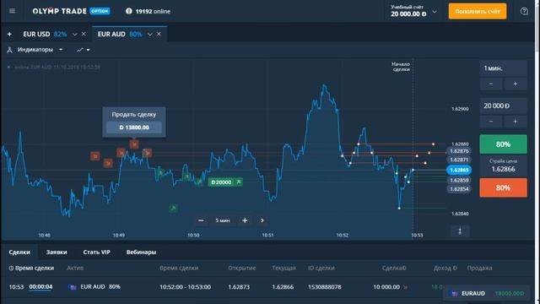Viewport: 540px width, 304px height.
Task: Click the Доход column header
Action: pos(445,268)
